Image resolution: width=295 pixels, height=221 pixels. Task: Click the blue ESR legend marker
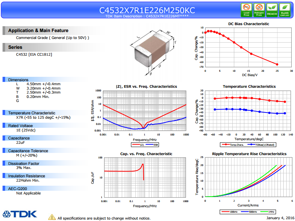click(x=150, y=145)
